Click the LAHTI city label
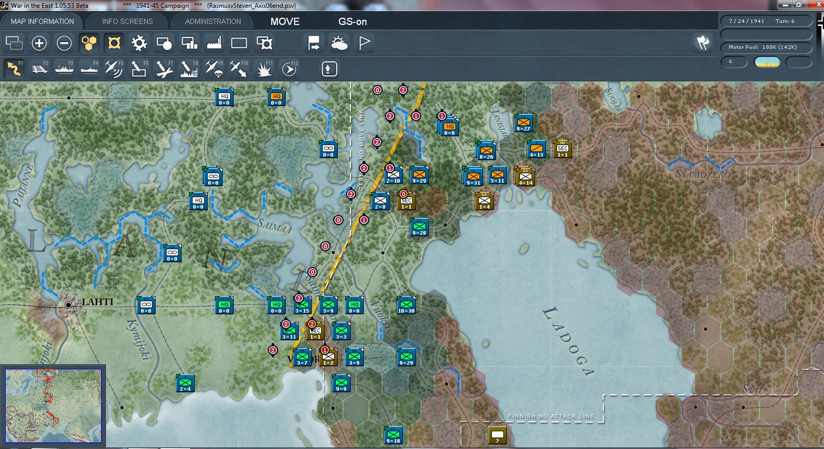 pos(97,302)
